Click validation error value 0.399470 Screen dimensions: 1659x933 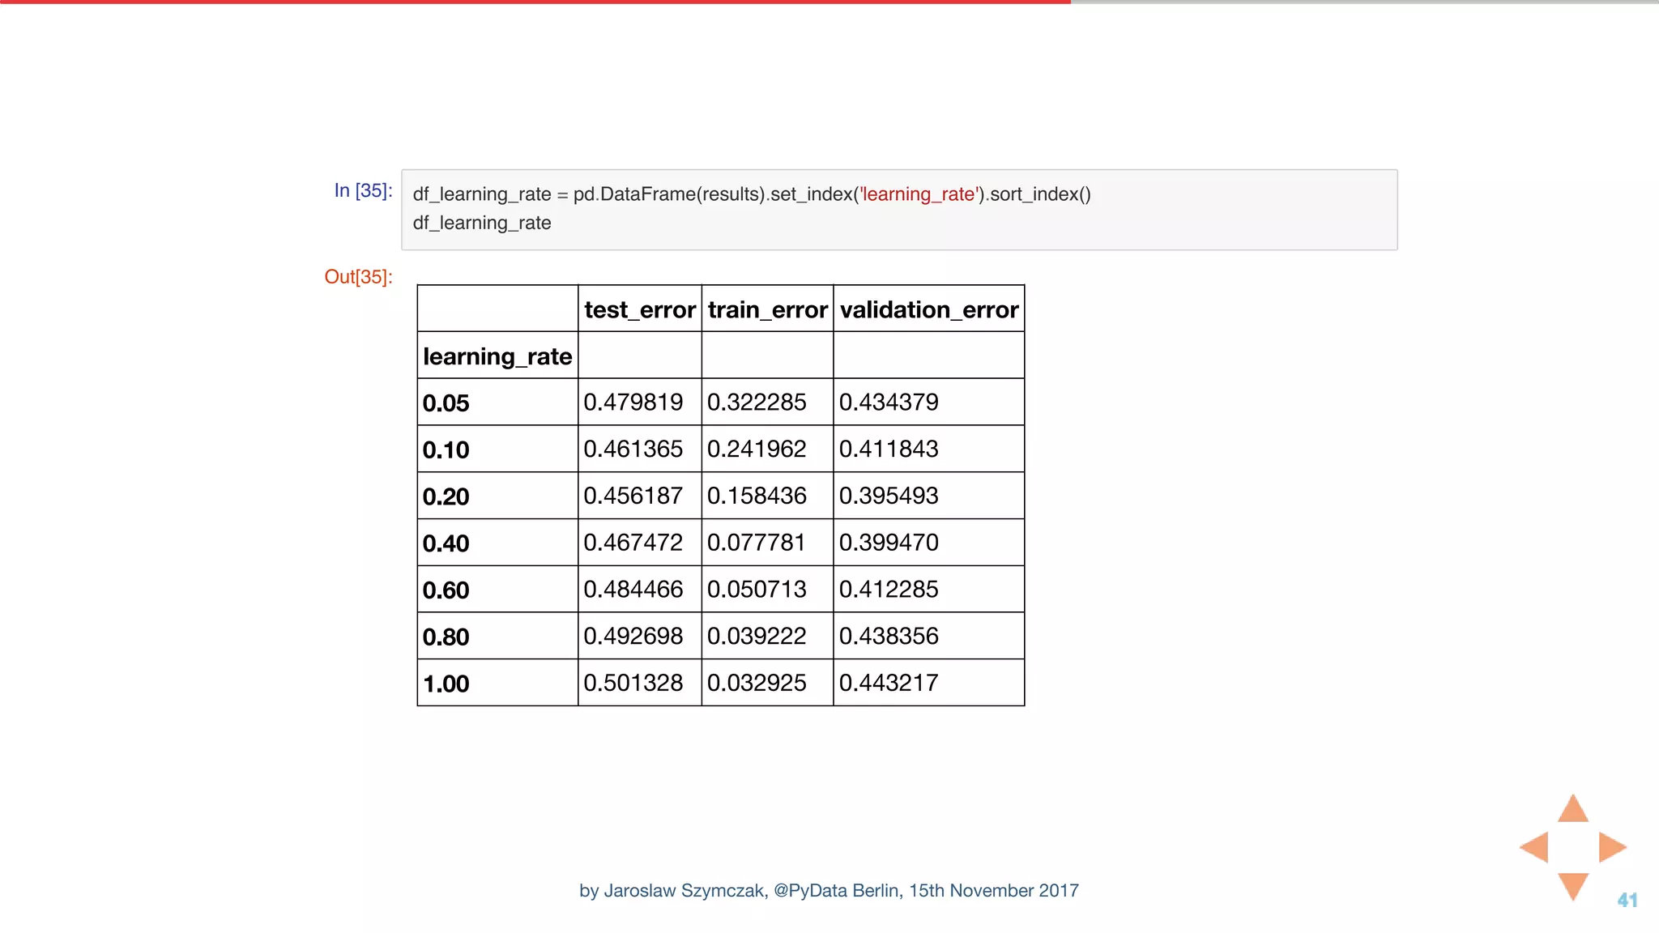[889, 543]
